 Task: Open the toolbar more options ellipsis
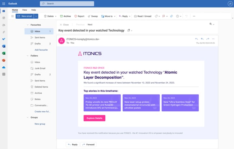[x=194, y=16]
